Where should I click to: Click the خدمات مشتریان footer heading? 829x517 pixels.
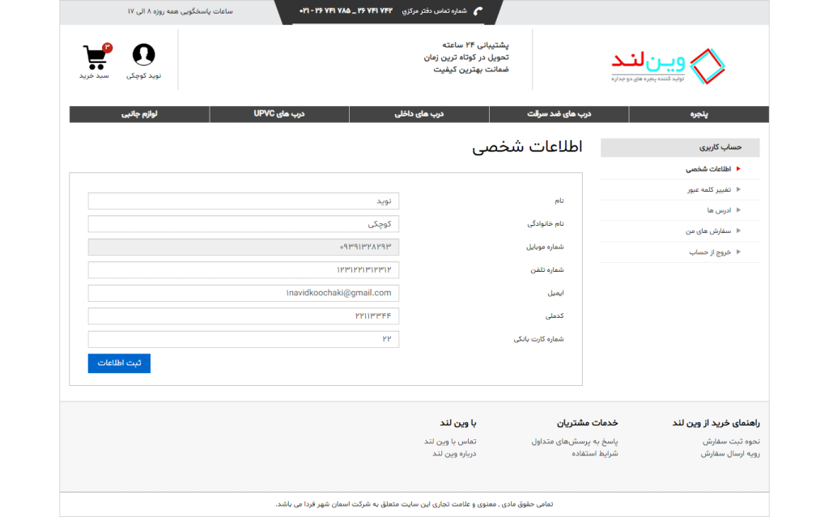pyautogui.click(x=587, y=423)
